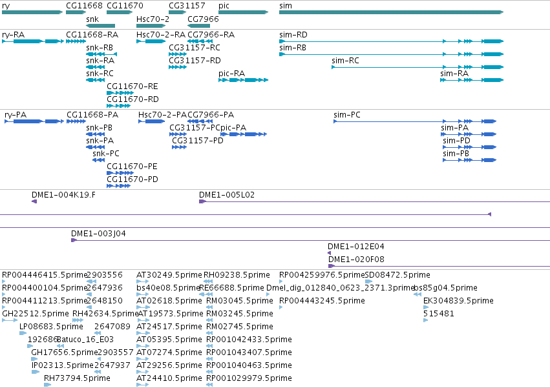Select the sim-PC protein label
This screenshot has height=388, width=550.
347,115
